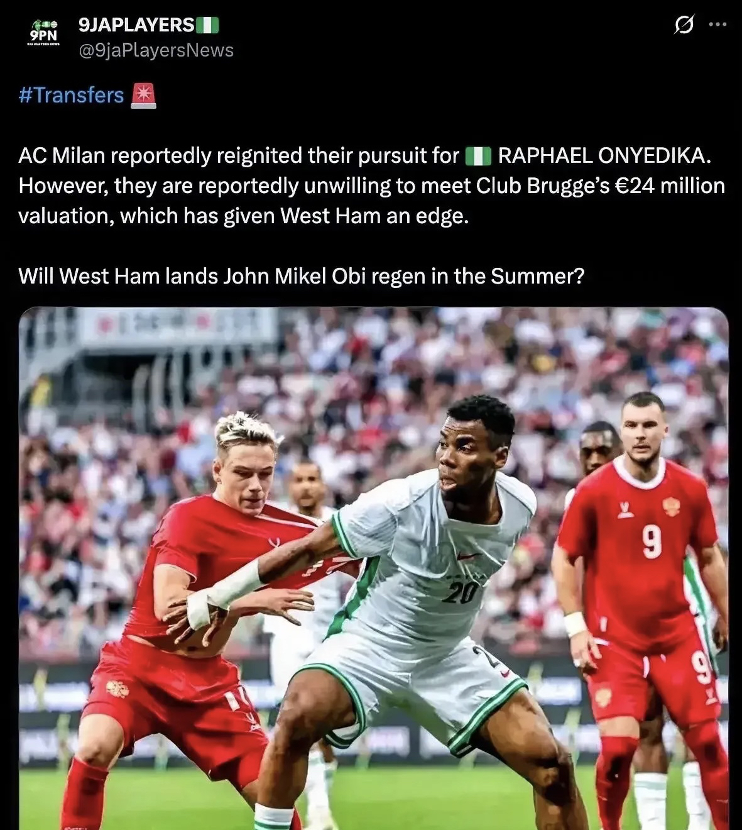742x830 pixels.
Task: Select the RAPHAEL ONYEDIKA name text
Action: (604, 155)
